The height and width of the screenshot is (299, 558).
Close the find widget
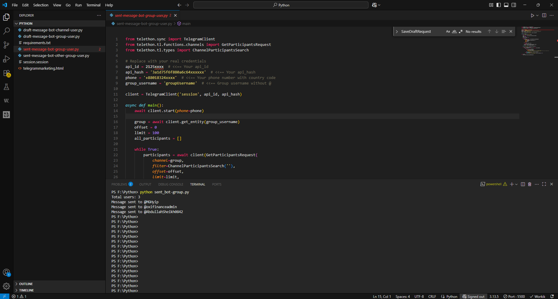pos(511,31)
